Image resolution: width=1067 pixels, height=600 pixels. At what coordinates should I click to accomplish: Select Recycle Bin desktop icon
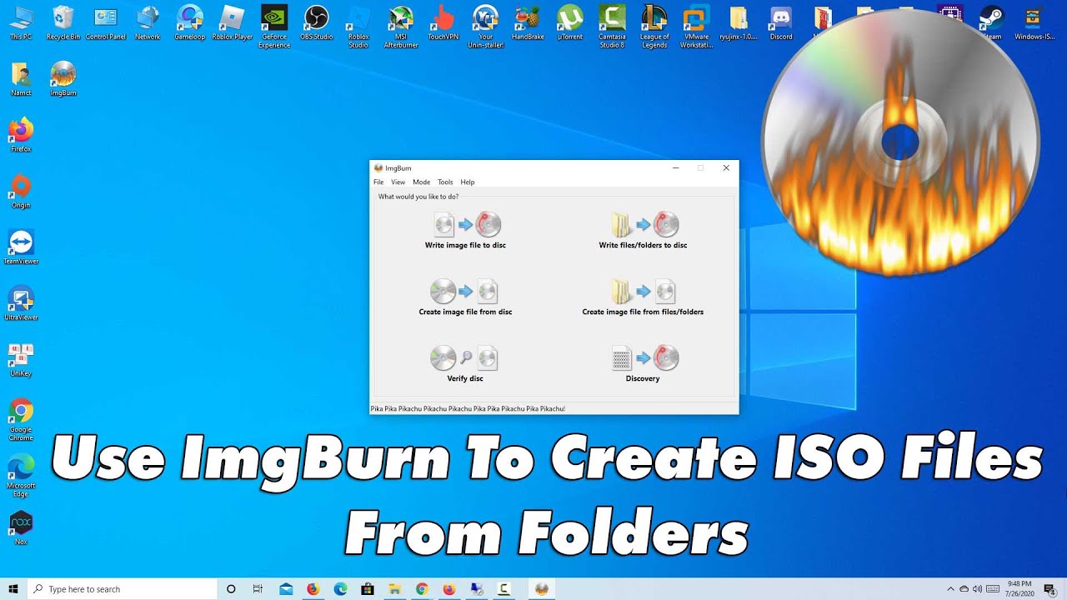pos(63,22)
